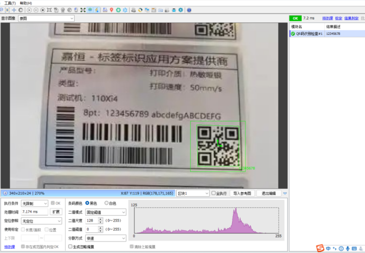This screenshot has height=253, width=365.
Task: Select the QR码识别检查#1 module row
Action: pos(327,34)
